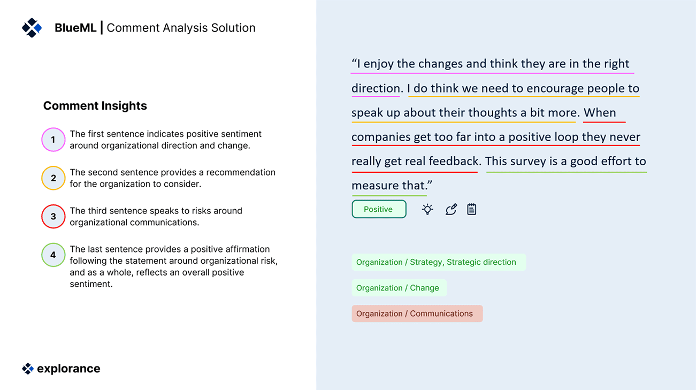Click the third insight text about communication risks
Image resolution: width=696 pixels, height=390 pixels.
click(x=156, y=217)
